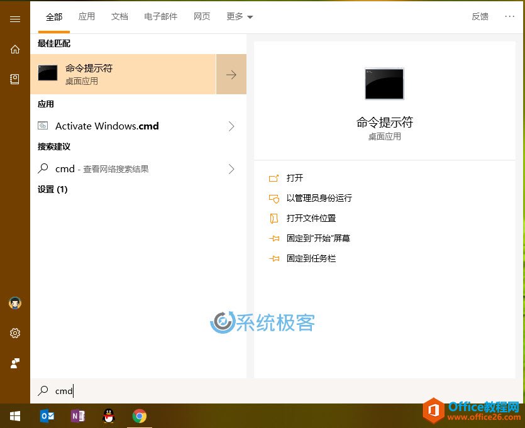The height and width of the screenshot is (428, 525).
Task: Launch 命令提示符 from the best match result
Action: point(123,74)
